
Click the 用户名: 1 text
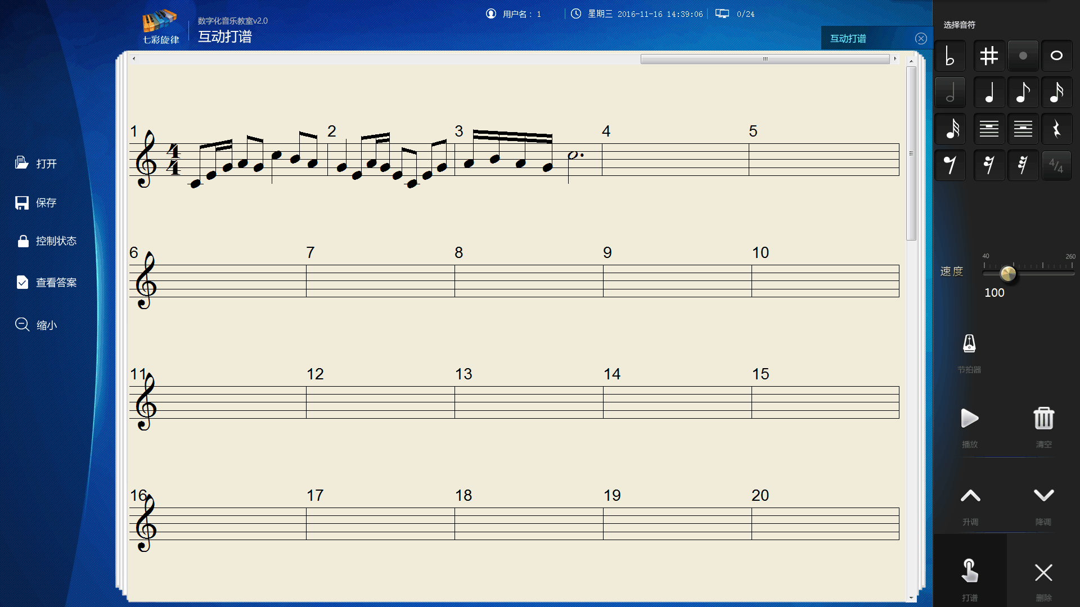(x=521, y=14)
